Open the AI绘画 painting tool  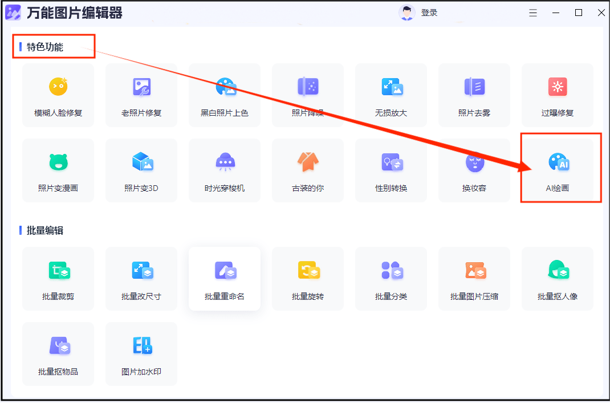pyautogui.click(x=558, y=169)
